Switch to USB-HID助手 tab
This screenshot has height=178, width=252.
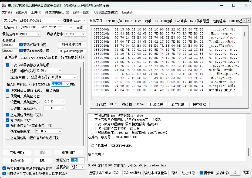(163, 21)
